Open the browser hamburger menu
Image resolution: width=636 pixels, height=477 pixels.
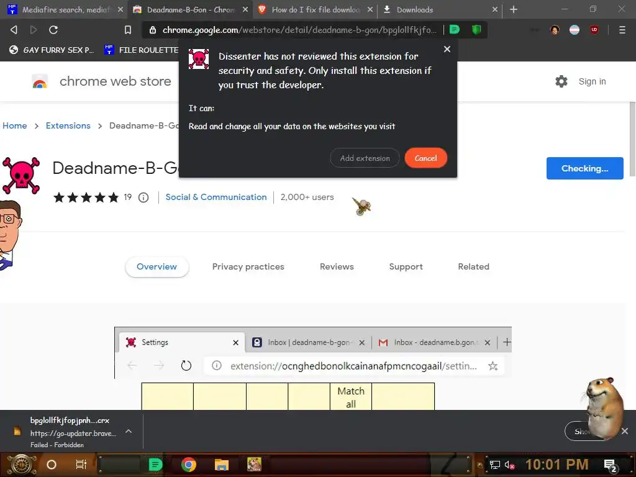pyautogui.click(x=622, y=30)
